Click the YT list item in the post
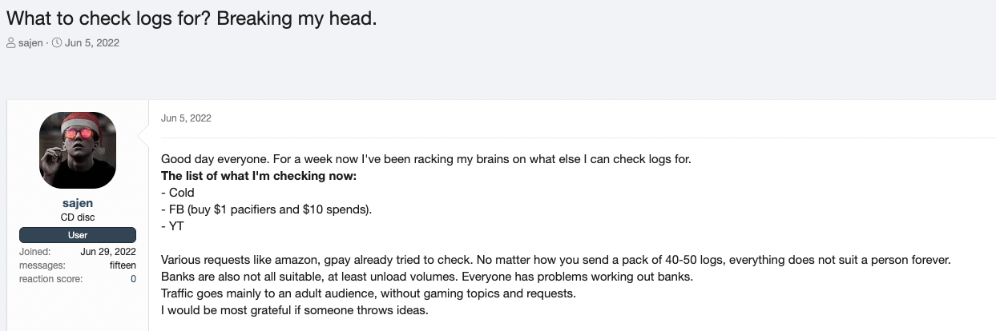 click(x=173, y=226)
